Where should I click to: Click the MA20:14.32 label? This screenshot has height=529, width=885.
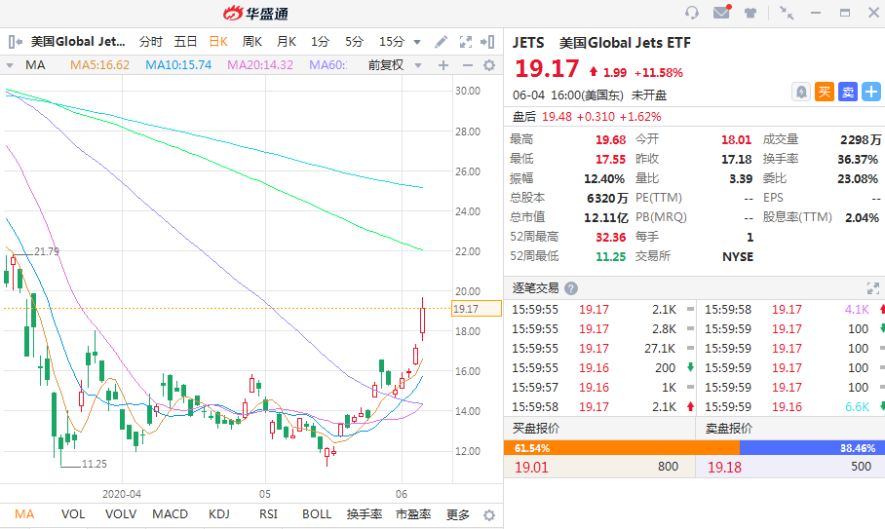[260, 65]
